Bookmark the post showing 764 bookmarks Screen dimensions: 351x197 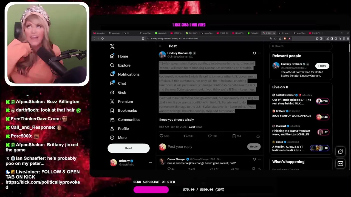(234, 136)
